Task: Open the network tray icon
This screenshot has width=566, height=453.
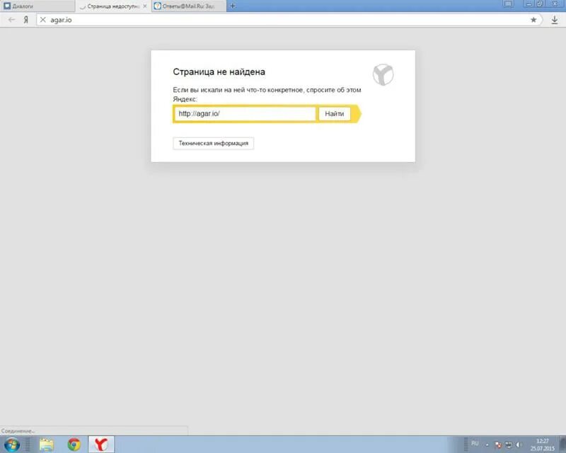Action: coord(509,445)
